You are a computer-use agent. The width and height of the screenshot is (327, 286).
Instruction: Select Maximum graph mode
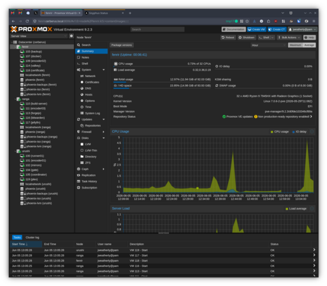click(295, 45)
